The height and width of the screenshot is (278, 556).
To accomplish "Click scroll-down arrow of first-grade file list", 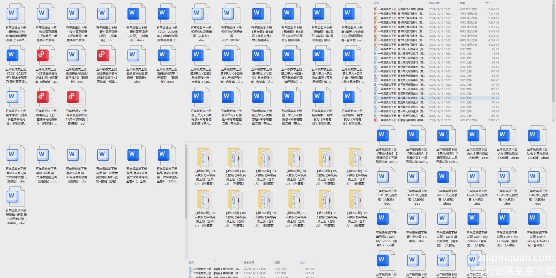I will point(553,120).
